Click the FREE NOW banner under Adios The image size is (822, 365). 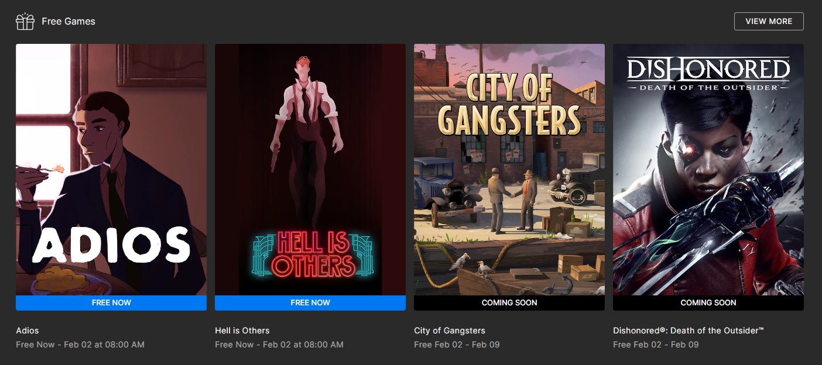(x=111, y=303)
